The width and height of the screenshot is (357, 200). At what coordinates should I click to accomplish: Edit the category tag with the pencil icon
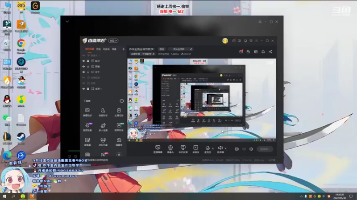click(154, 54)
